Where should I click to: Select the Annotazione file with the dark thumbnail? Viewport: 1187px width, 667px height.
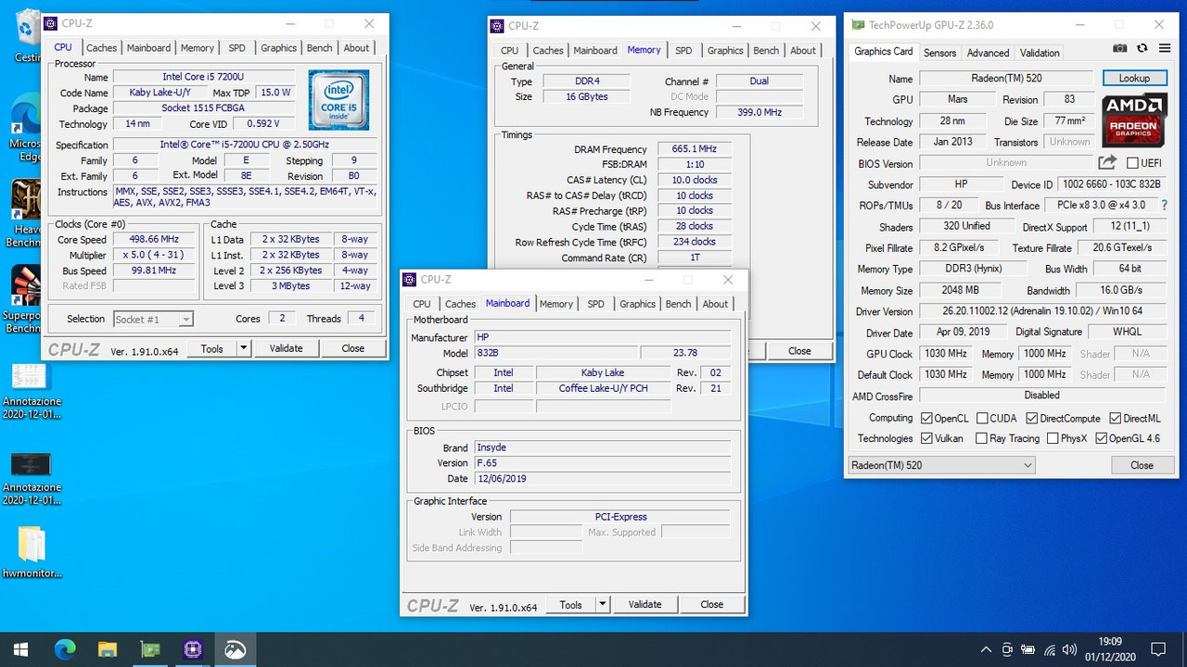point(32,477)
